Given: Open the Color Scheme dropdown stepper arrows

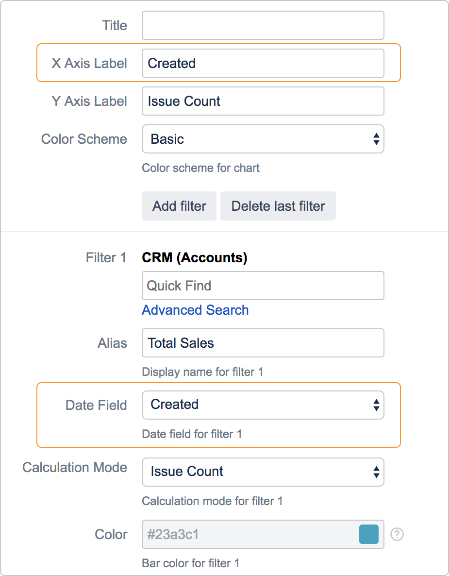Looking at the screenshot, I should (376, 139).
